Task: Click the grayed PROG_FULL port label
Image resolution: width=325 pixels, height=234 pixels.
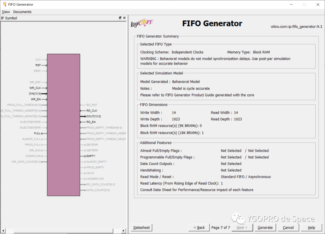Action: 33,145
